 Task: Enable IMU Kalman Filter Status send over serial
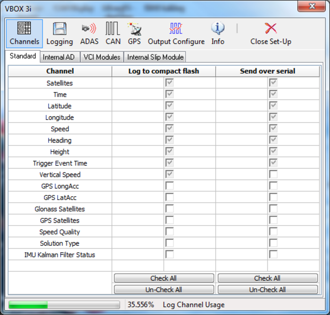point(273,254)
